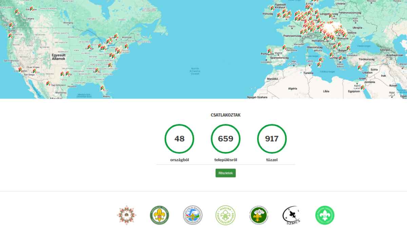Select the flag marker near Miami in Florida
Viewport: 407px width, 237px height.
(x=102, y=88)
